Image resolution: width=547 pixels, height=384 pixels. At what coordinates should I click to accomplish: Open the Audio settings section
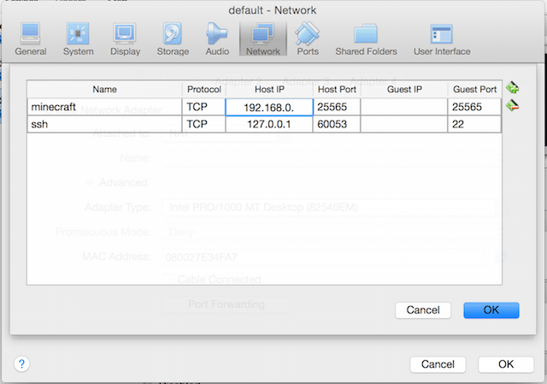(217, 39)
